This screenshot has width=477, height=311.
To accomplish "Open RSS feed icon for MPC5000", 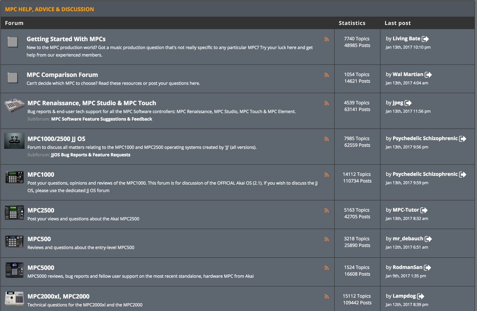I will tap(326, 268).
